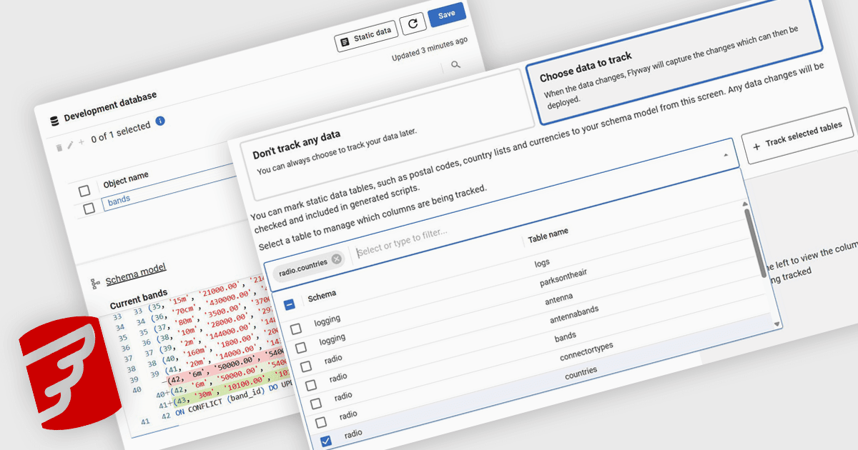
Task: Collapse the table selector with the caret arrow
Action: [726, 155]
